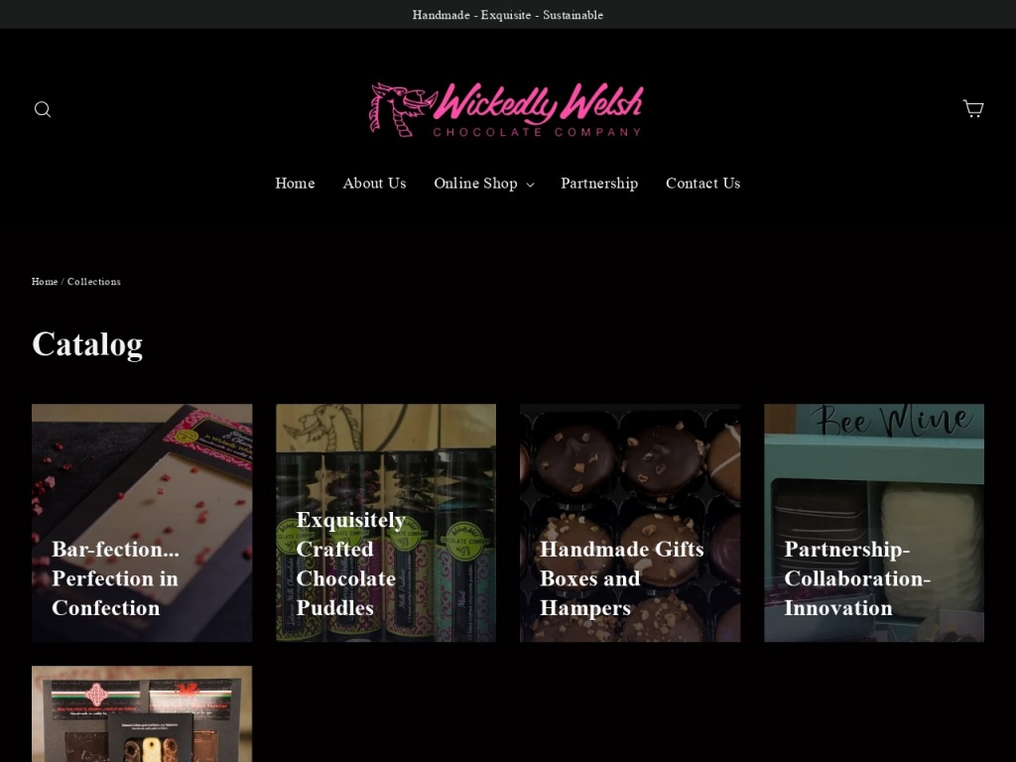Expand the Online Shop chevron arrow
1016x762 pixels.
point(530,185)
